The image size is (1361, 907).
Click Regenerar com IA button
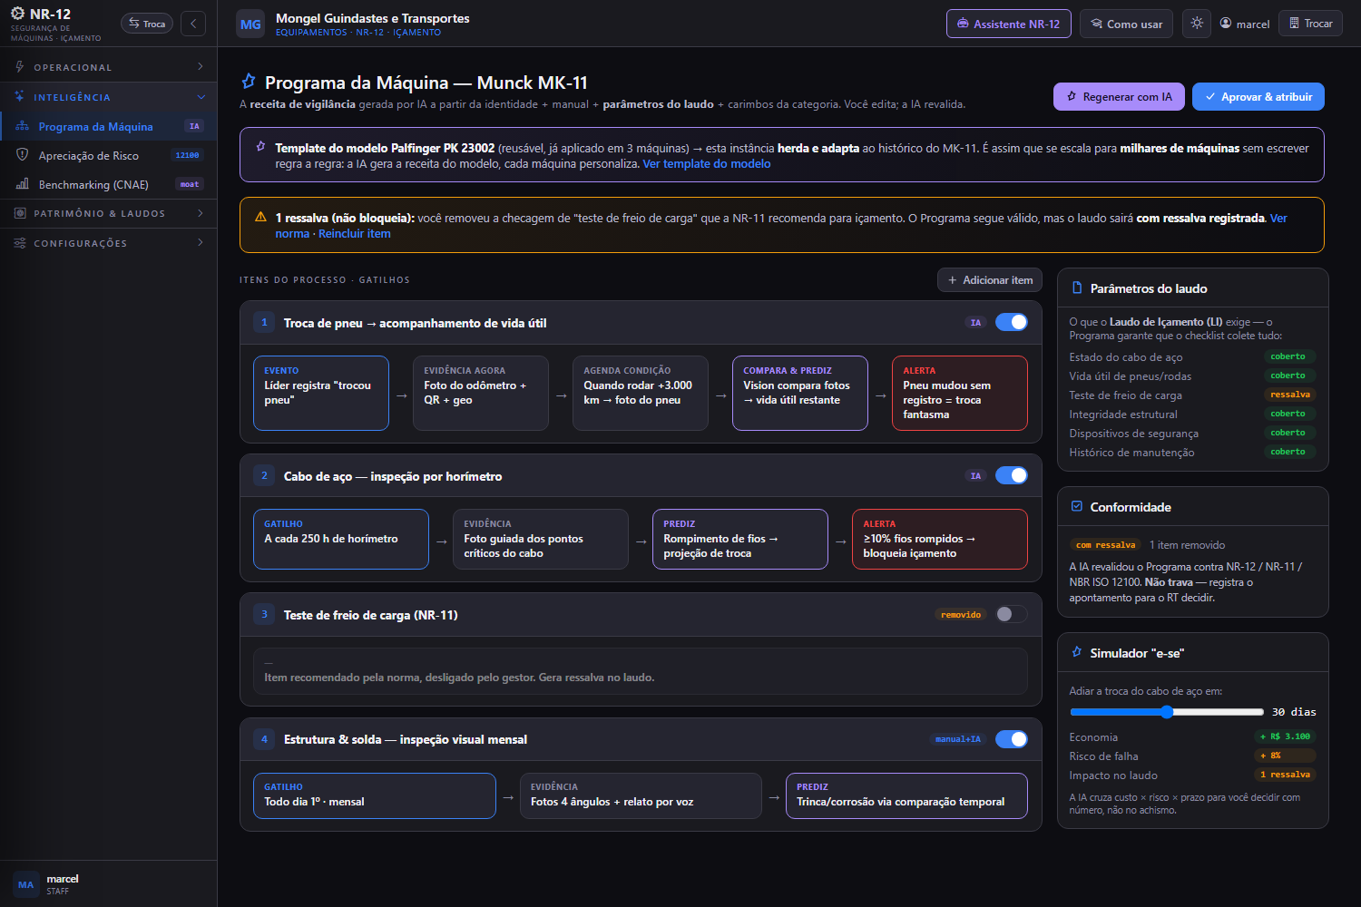(1119, 96)
